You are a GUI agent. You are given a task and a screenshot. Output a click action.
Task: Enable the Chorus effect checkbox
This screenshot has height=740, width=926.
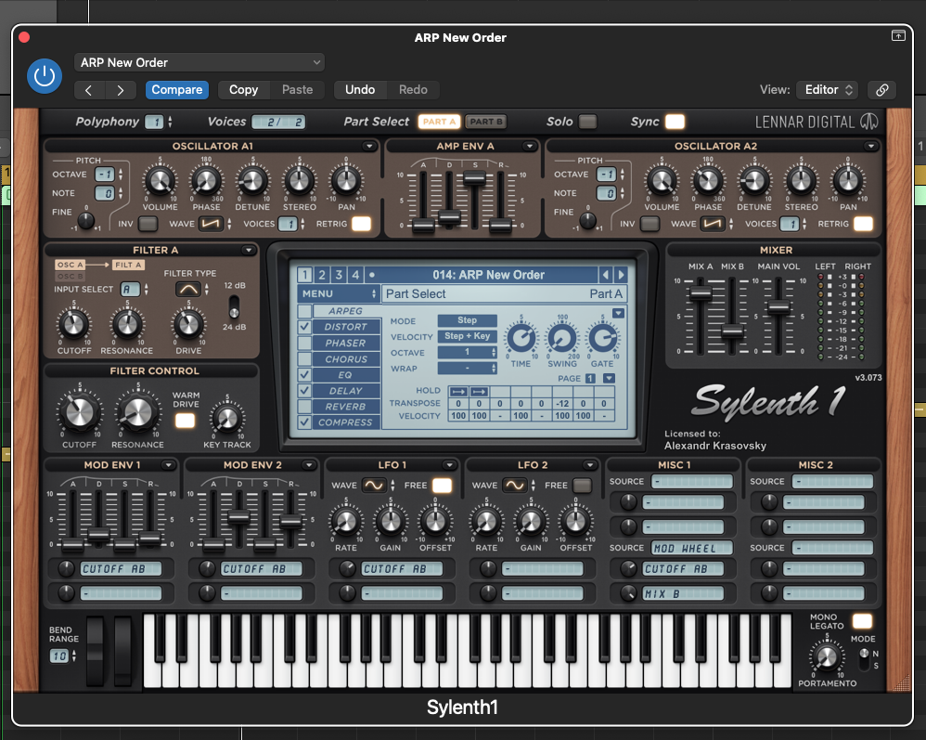tap(304, 358)
